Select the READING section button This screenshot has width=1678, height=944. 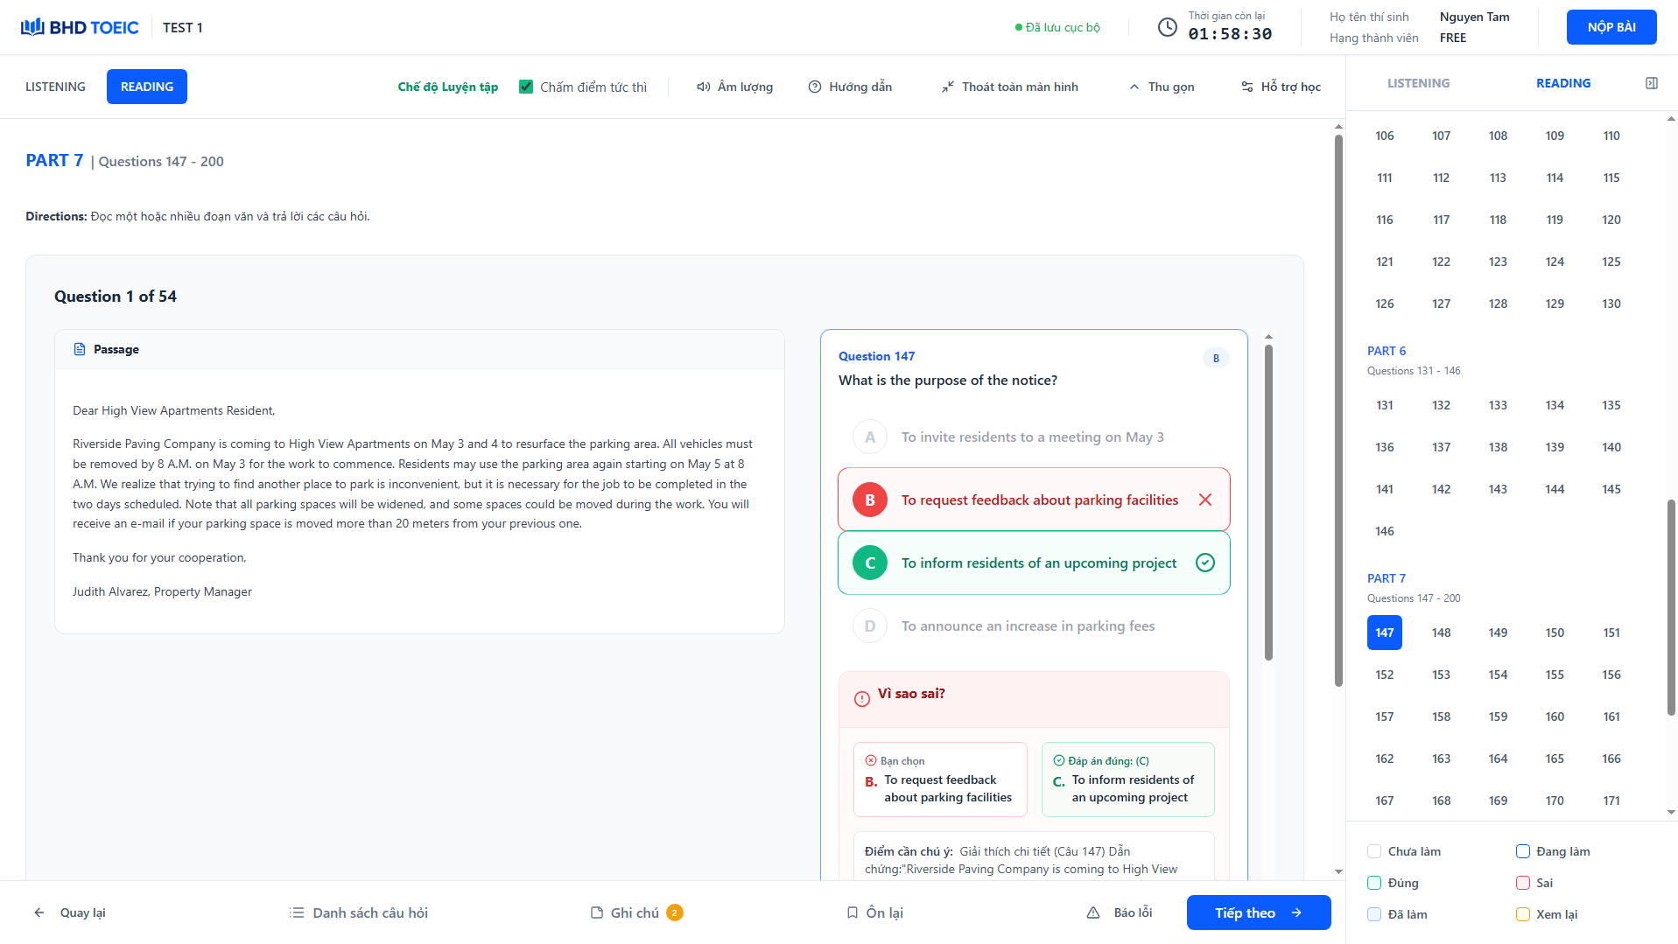coord(147,87)
